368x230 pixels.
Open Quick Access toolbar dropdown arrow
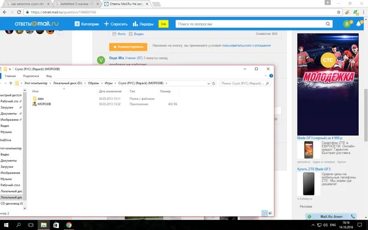point(10,69)
